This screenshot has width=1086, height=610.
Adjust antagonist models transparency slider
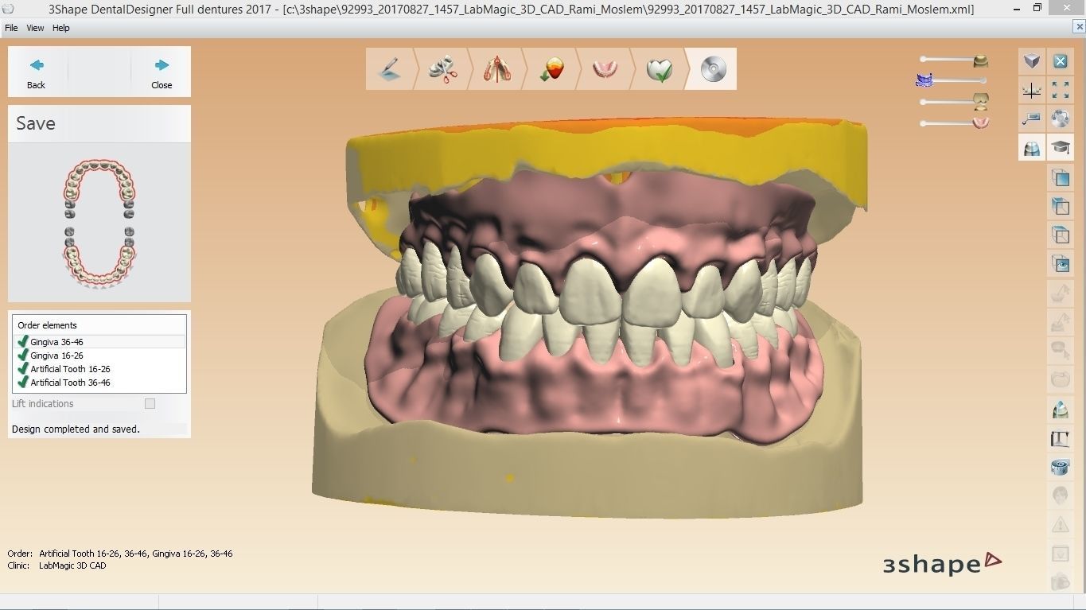[x=953, y=102]
